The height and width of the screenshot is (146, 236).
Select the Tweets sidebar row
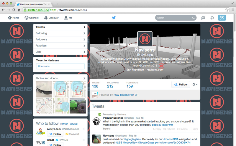coord(60,27)
